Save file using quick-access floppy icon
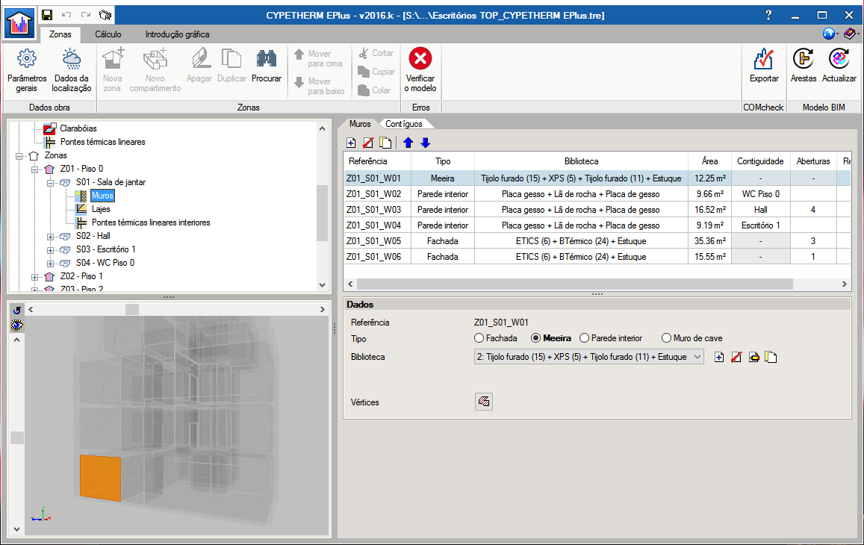This screenshot has width=864, height=545. (x=47, y=15)
